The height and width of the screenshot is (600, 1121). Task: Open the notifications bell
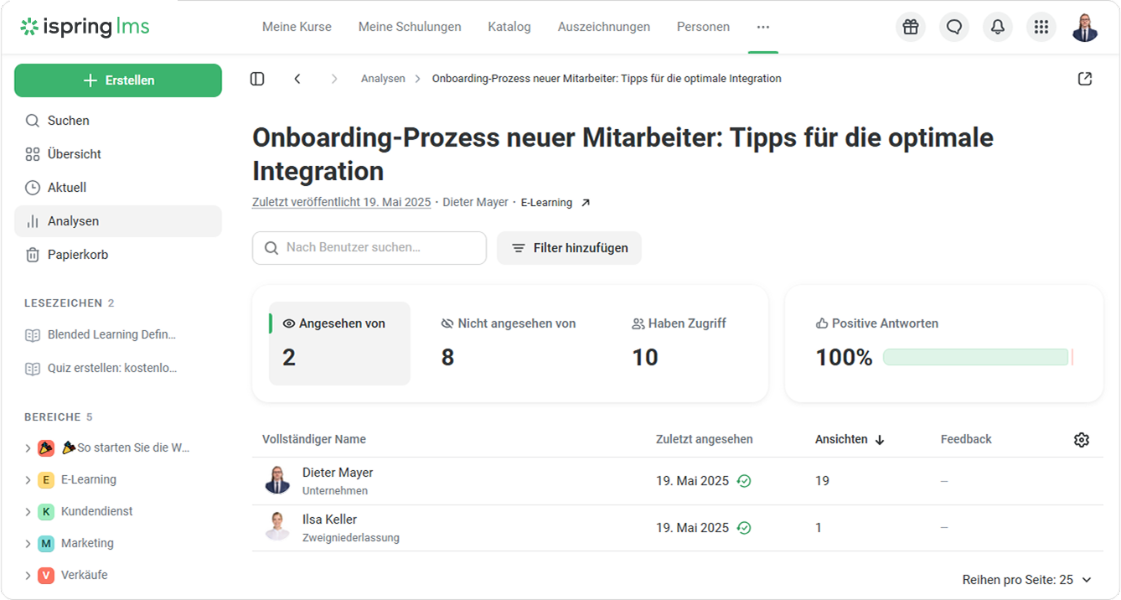pos(998,27)
